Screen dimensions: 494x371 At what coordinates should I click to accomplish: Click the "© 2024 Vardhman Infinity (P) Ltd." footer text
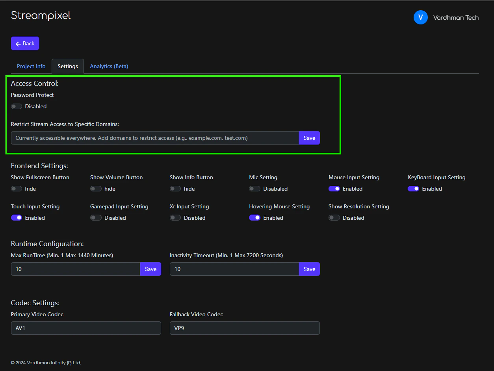point(46,363)
